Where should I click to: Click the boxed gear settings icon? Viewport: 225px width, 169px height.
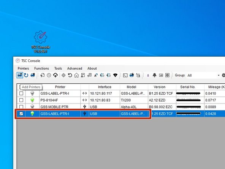pyautogui.click(x=167, y=75)
